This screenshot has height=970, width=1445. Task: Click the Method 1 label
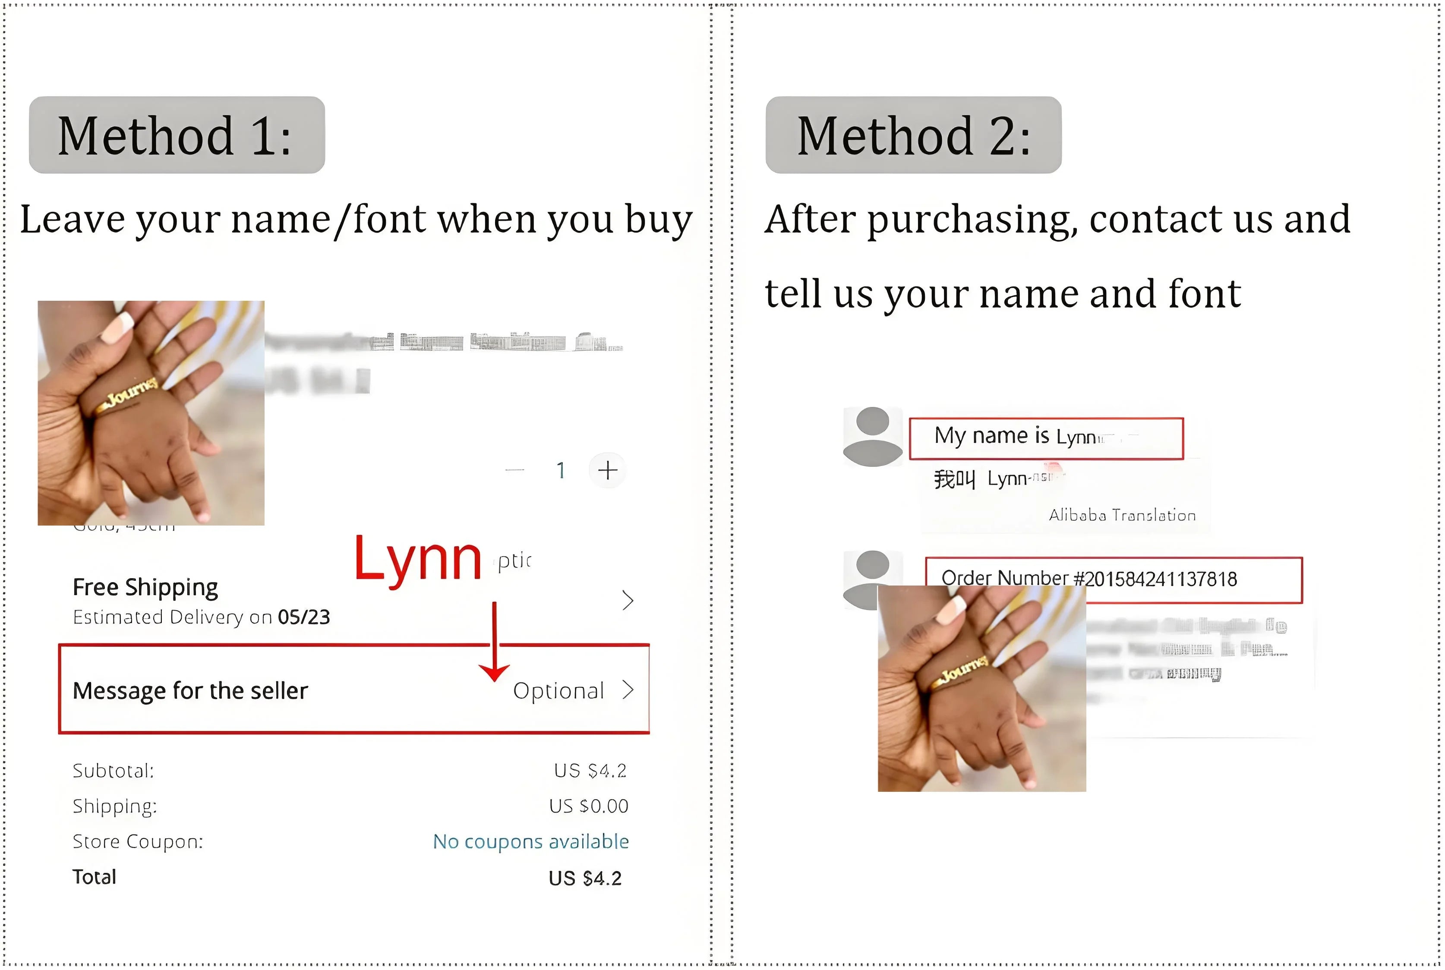[177, 135]
